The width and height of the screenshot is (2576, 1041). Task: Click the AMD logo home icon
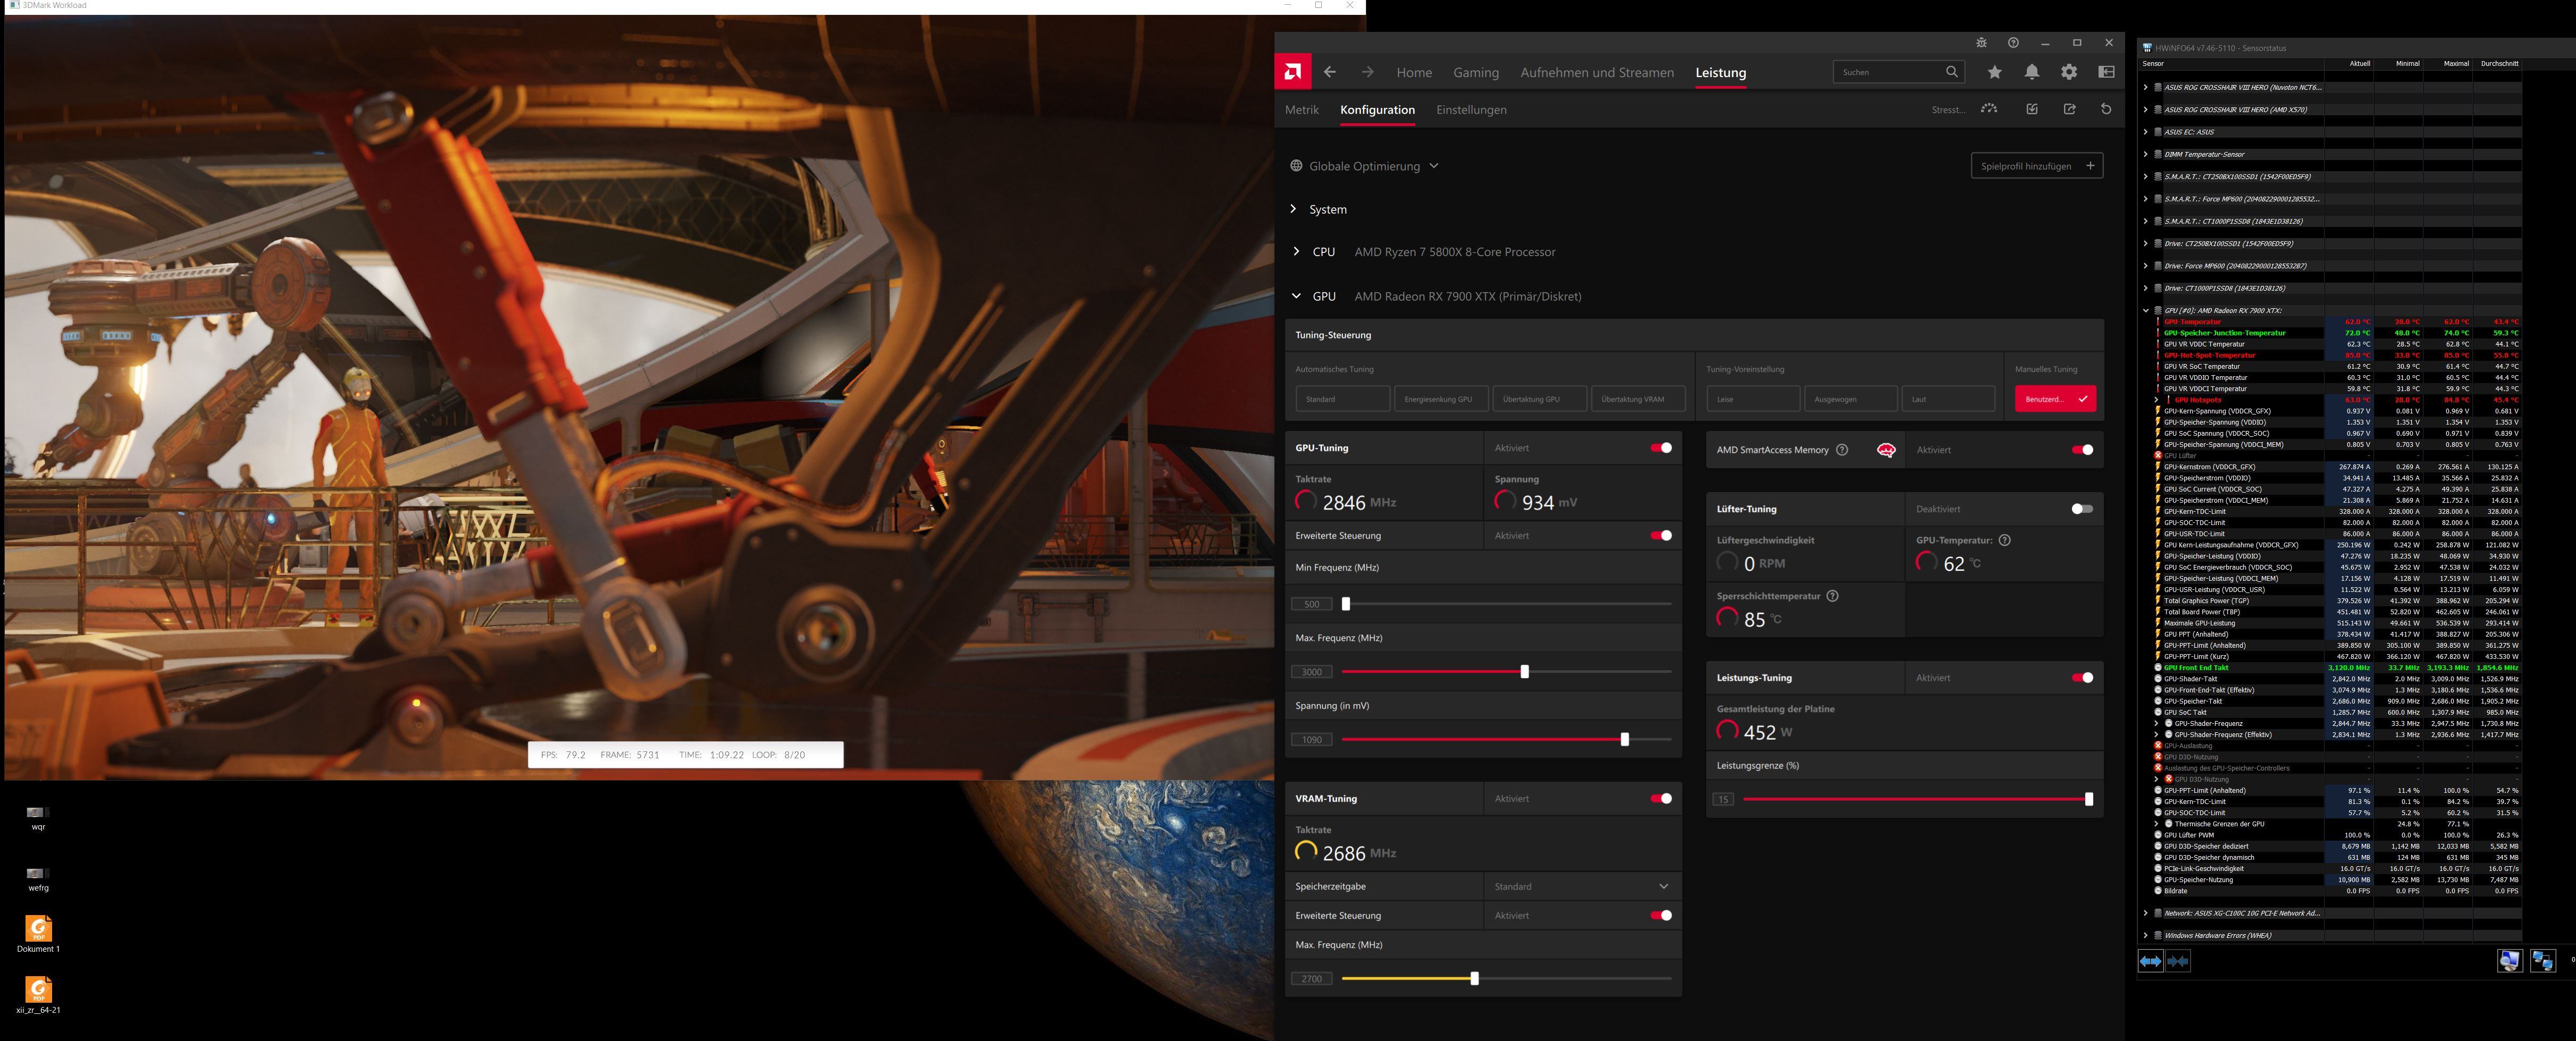1293,72
